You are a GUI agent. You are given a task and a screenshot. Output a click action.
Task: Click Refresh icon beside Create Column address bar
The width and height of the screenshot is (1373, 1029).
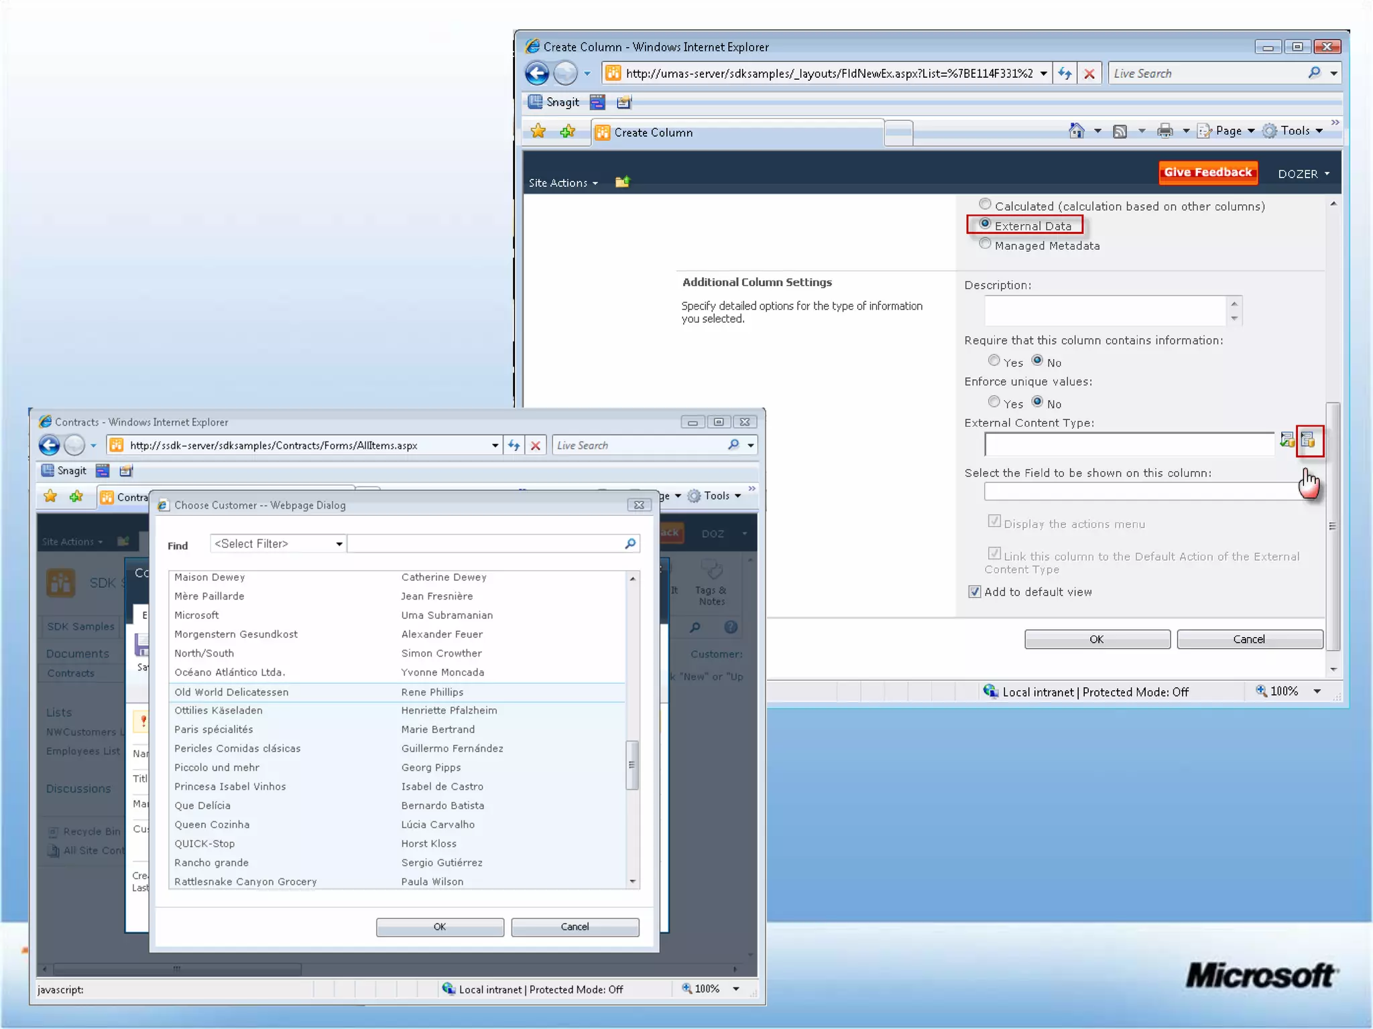[x=1065, y=74]
